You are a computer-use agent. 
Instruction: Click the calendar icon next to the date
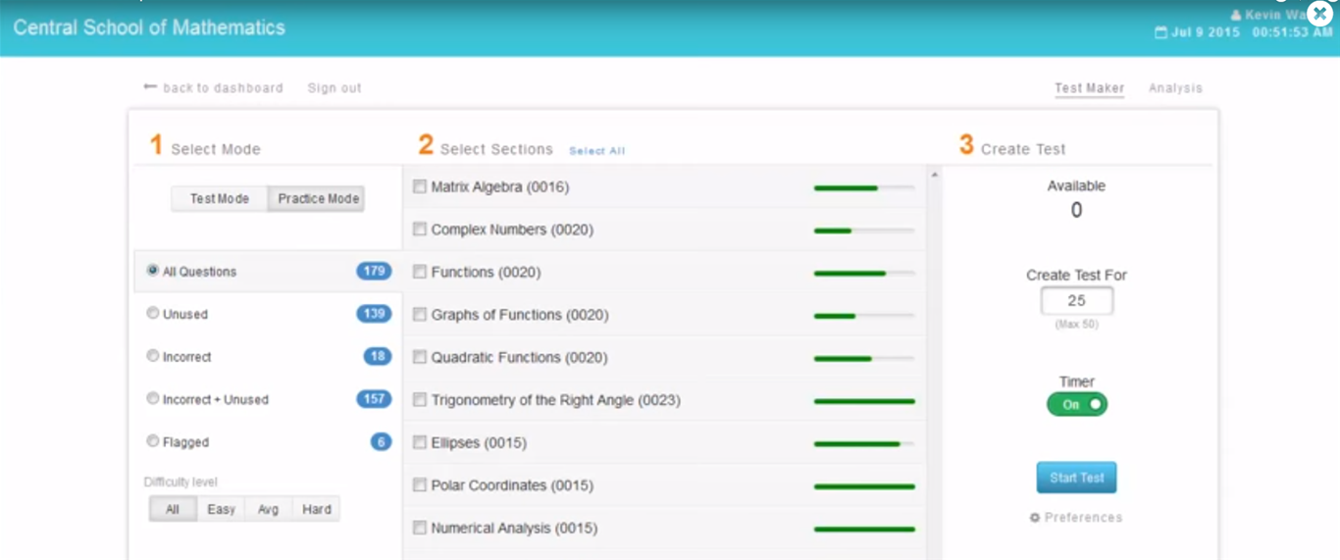click(1160, 32)
